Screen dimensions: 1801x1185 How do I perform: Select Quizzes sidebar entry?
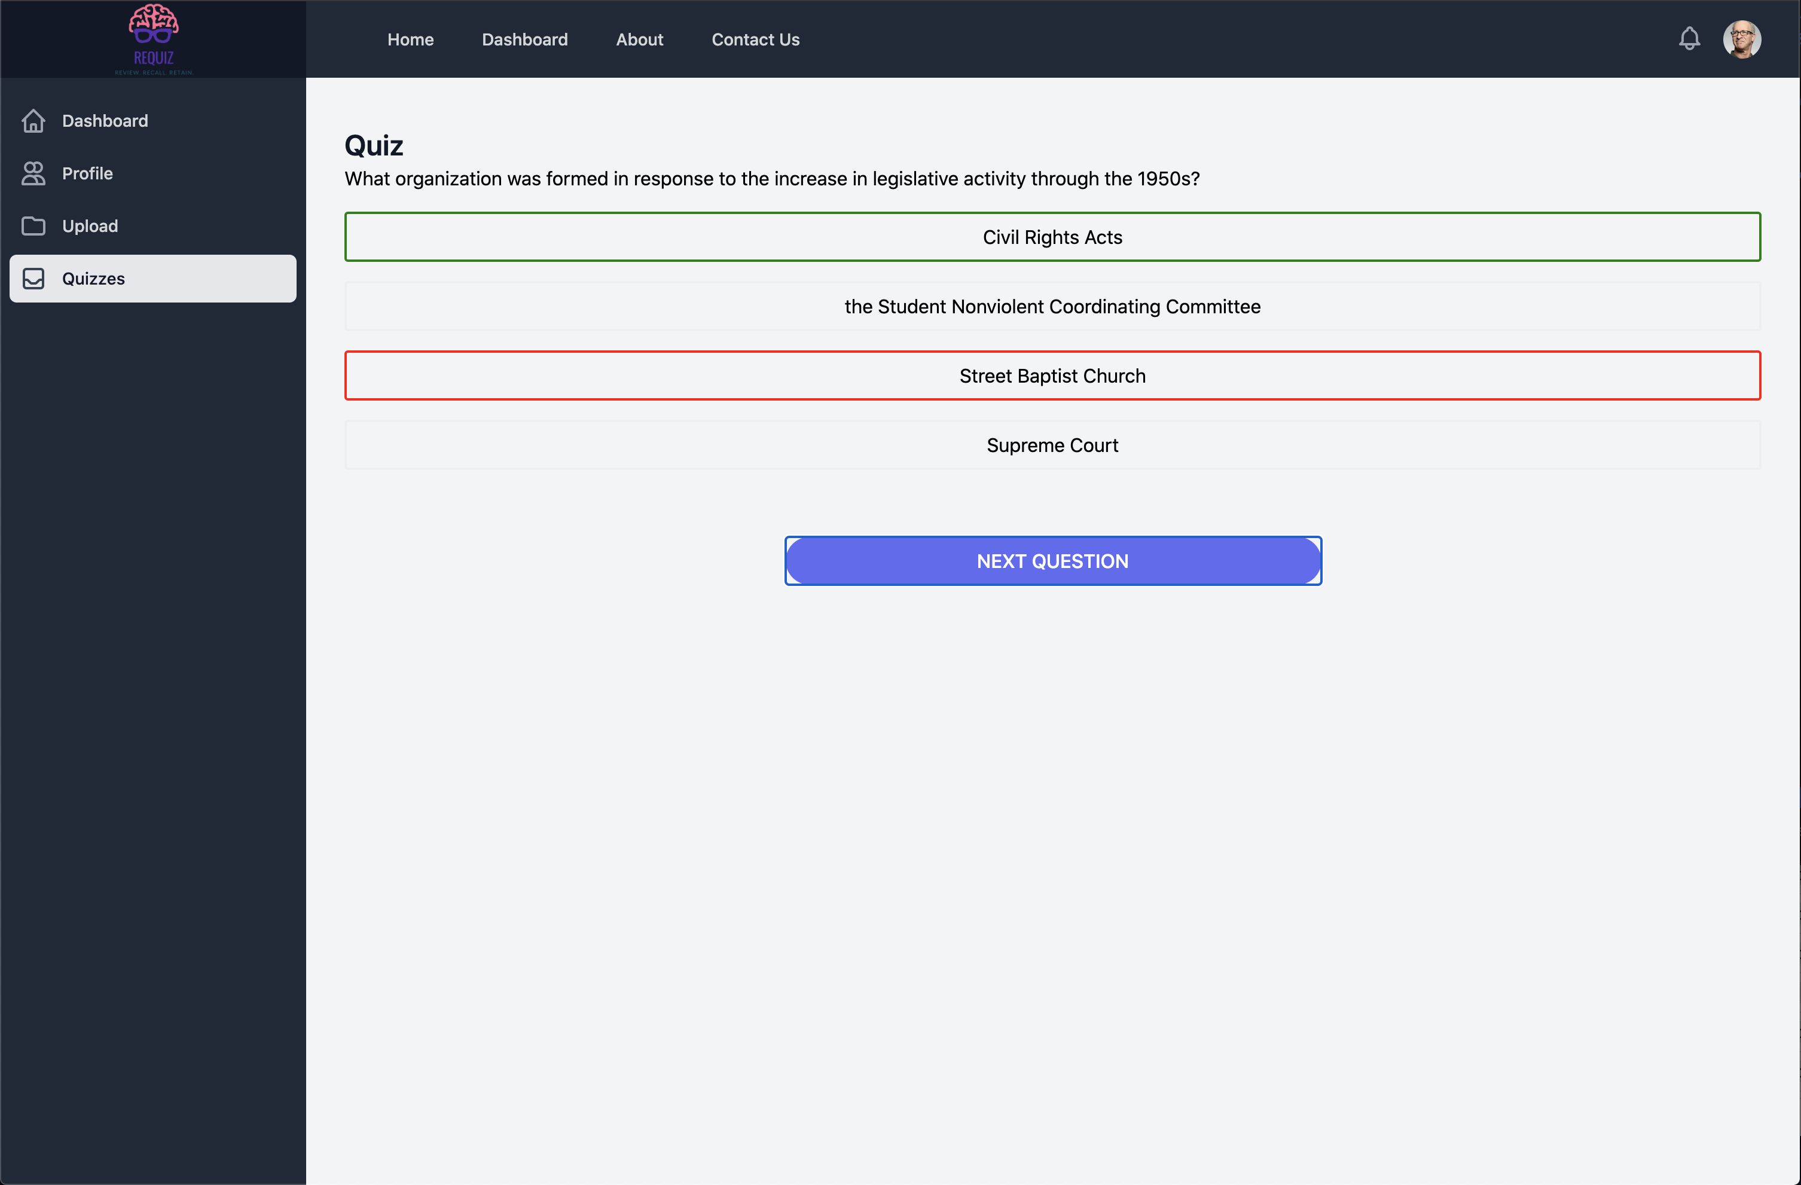[93, 279]
